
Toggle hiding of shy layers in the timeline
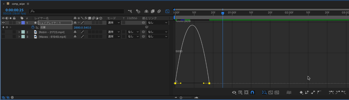(x=146, y=11)
